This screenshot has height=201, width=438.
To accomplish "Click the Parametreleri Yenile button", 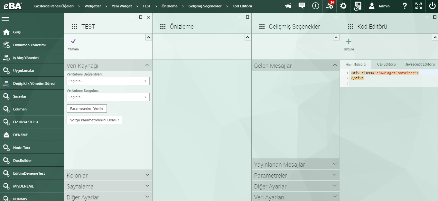I will tap(87, 108).
